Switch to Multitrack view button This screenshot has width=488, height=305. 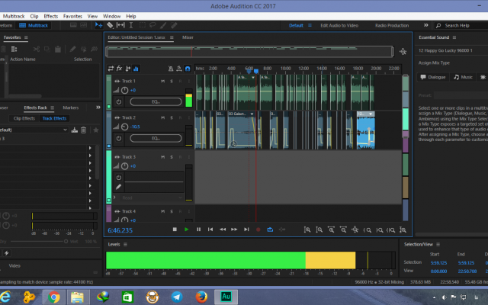34,25
